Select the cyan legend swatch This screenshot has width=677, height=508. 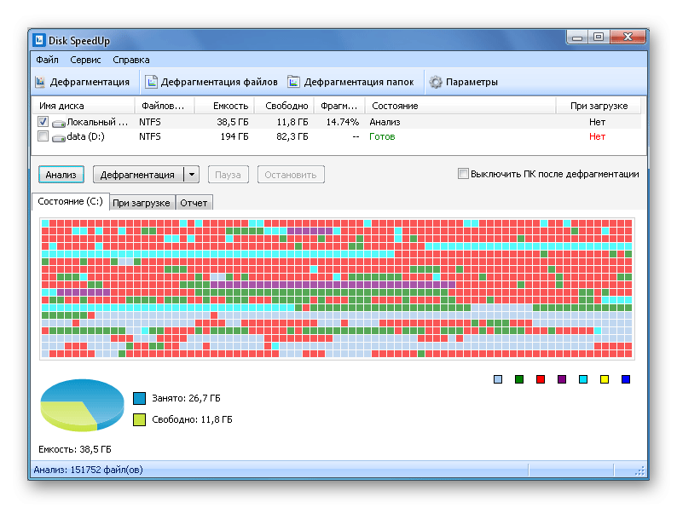(583, 379)
